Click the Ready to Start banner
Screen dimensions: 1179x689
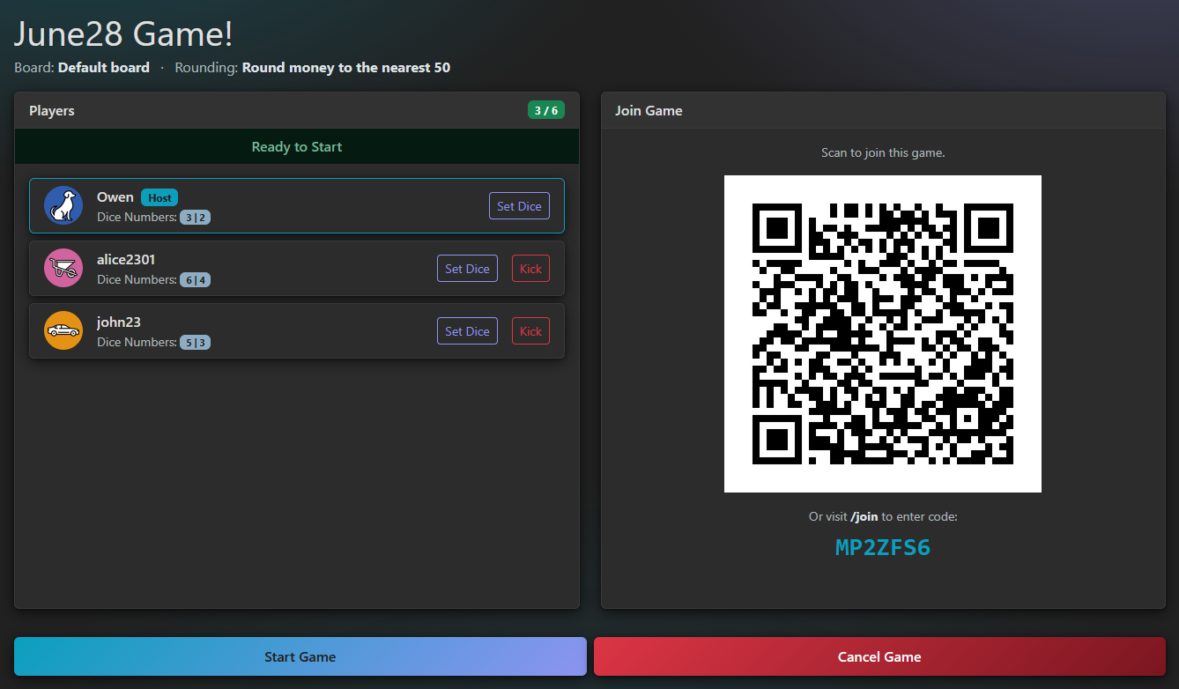[x=297, y=146]
